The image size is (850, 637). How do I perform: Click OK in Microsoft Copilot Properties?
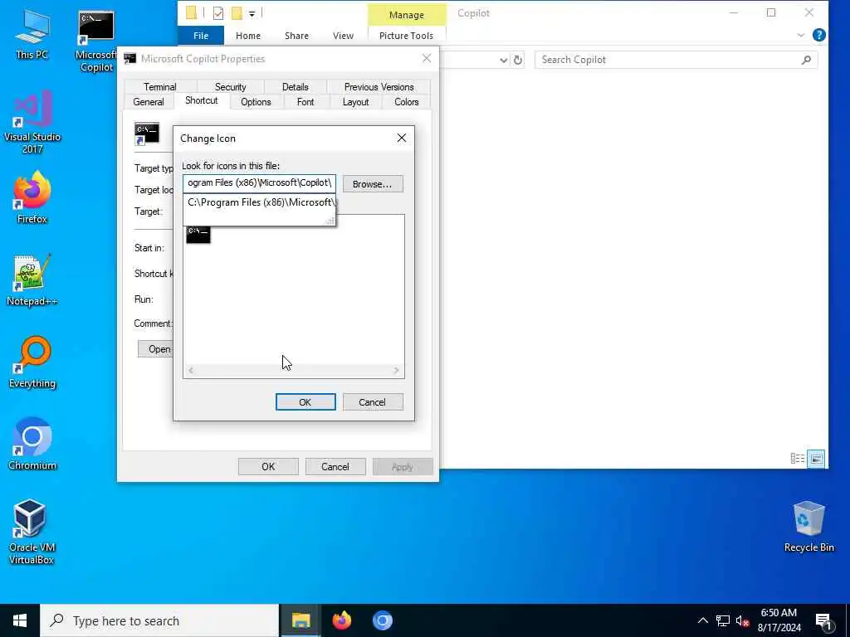point(268,466)
